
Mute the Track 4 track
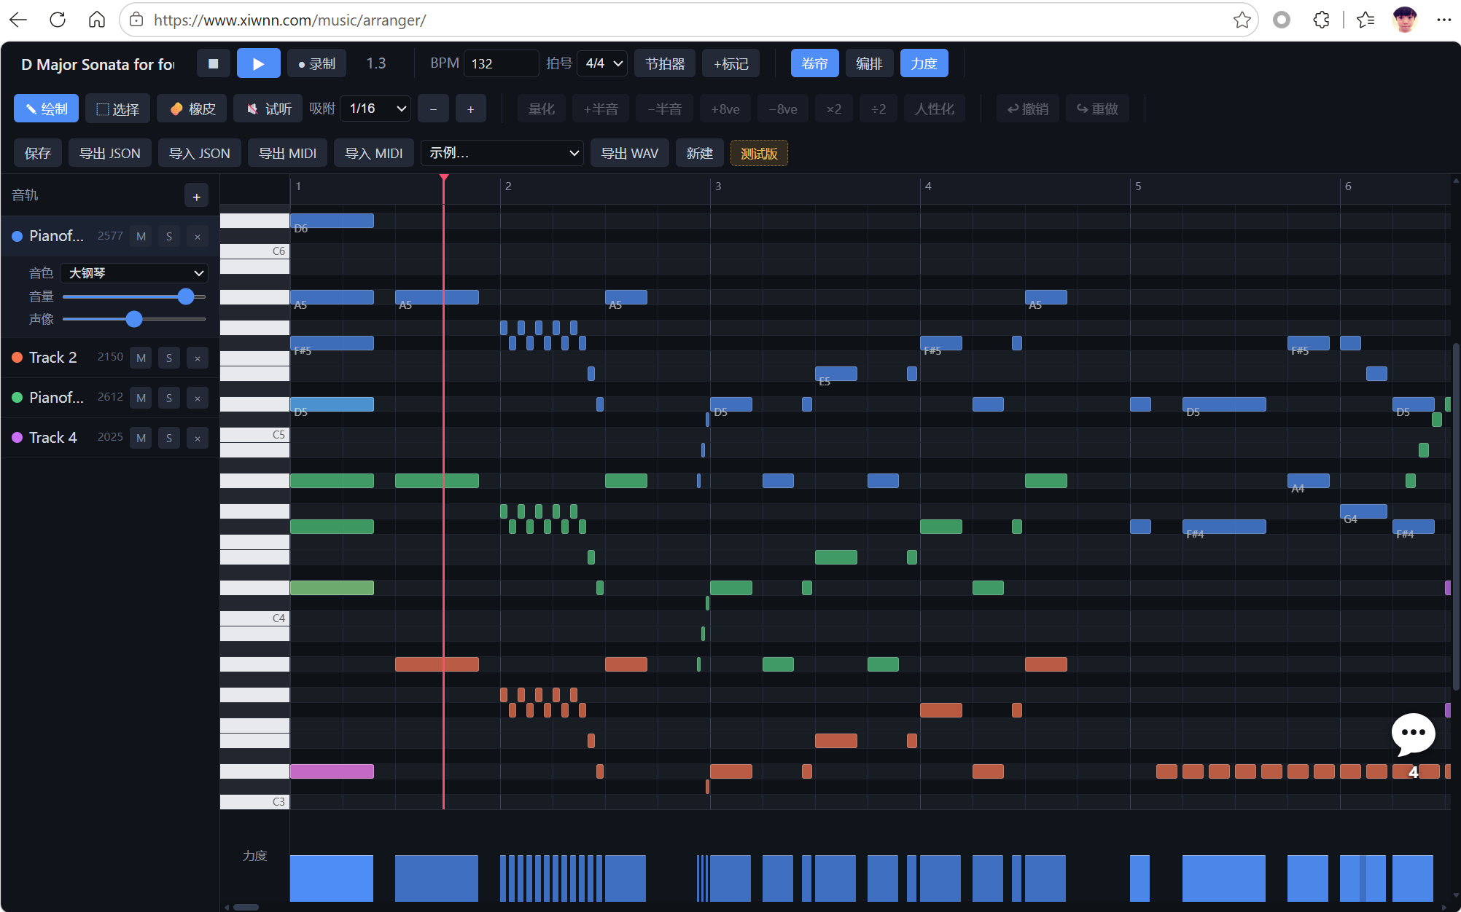coord(141,438)
